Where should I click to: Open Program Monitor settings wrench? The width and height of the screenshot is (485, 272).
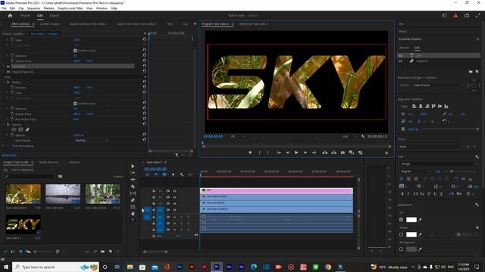[x=363, y=136]
